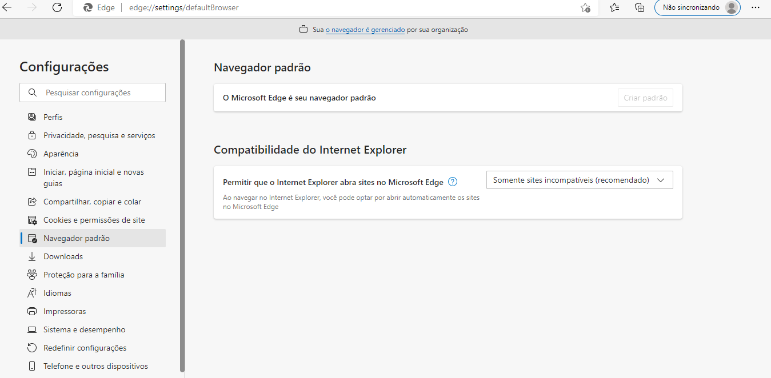
Task: Open Privacidade, pesquisa e serviços section
Action: [x=93, y=135]
